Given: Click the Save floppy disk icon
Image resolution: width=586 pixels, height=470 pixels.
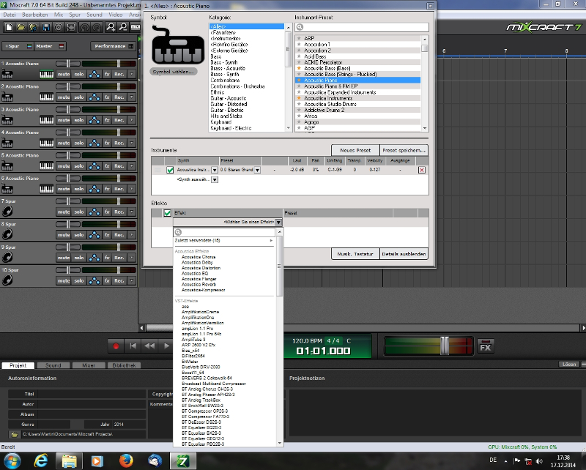Looking at the screenshot, I should pos(46,27).
